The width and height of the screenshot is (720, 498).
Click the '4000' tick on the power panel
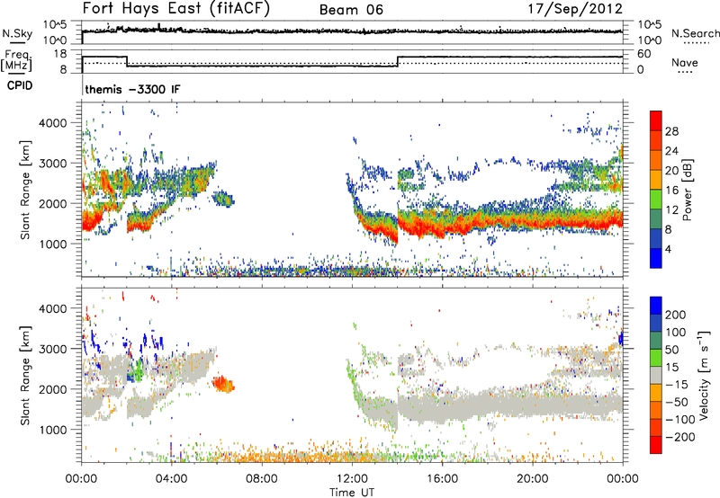click(53, 123)
